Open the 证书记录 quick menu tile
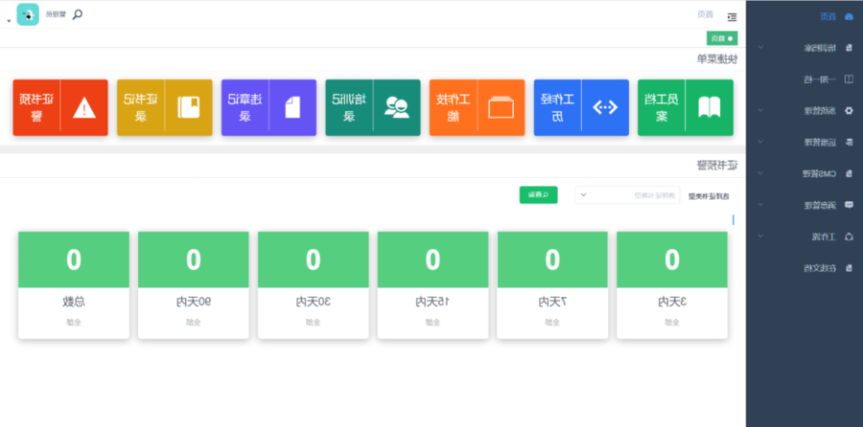This screenshot has height=427, width=863. click(x=164, y=107)
